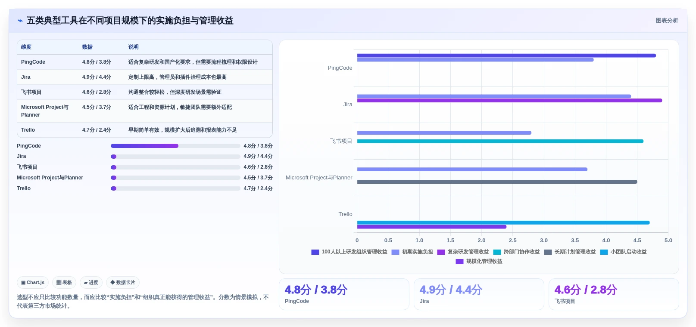Screen dimensions: 696x327
Task: Click the dark blue PingCode bar in the chart
Action: (x=506, y=56)
